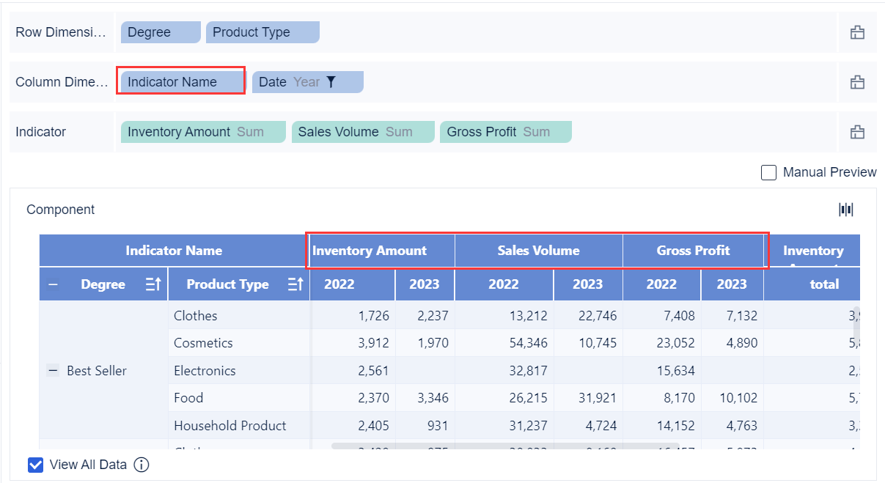Select the Sales Volume Sum indicator pill
The height and width of the screenshot is (483, 885).
[x=362, y=131]
